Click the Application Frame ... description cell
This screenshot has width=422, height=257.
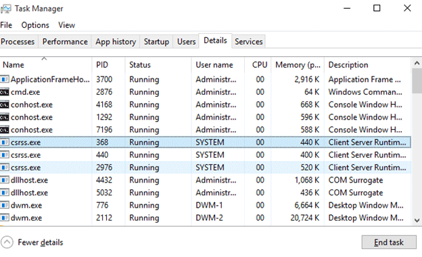click(x=365, y=79)
